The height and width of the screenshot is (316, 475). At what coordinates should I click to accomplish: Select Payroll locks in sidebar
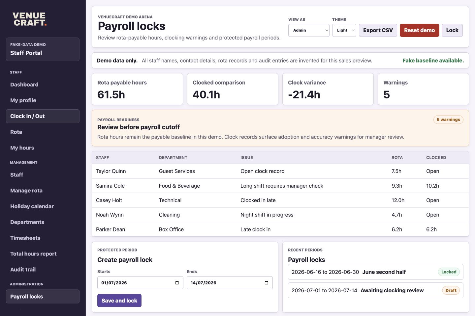(x=43, y=297)
